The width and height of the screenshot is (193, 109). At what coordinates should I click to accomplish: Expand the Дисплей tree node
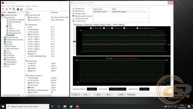click(3, 44)
